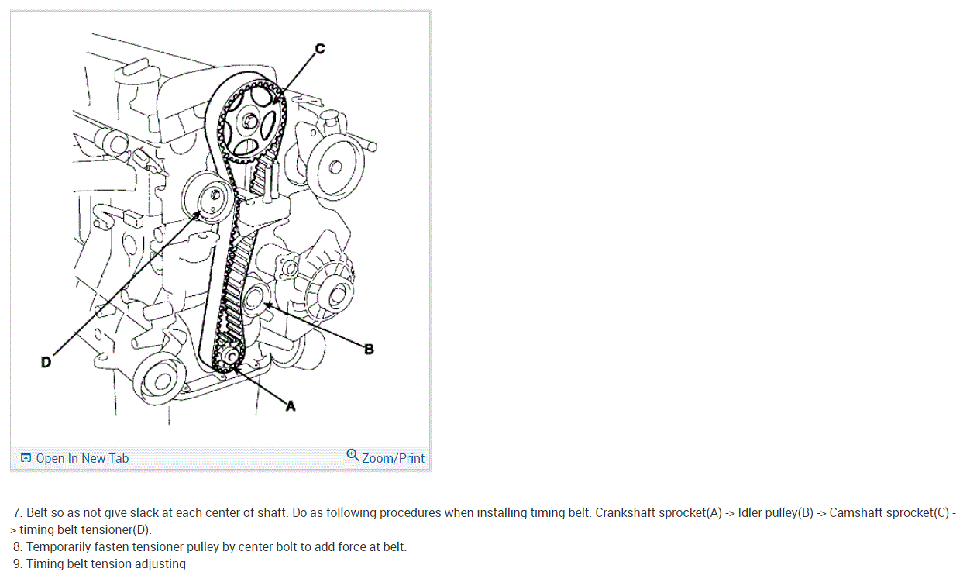Click label A in the diagram

coord(291,405)
